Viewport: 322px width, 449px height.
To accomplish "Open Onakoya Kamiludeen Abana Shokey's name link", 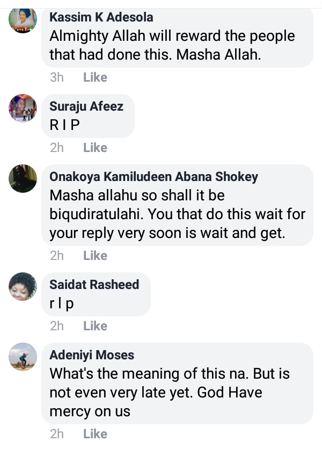I will coord(153,177).
